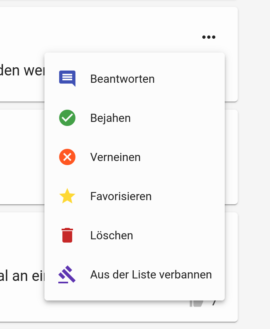Image resolution: width=270 pixels, height=329 pixels.
Task: Click the gray margin right of cards
Action: click(254, 163)
